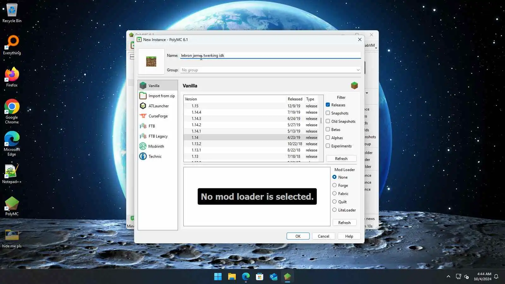Click into the instance Name field

point(270,56)
